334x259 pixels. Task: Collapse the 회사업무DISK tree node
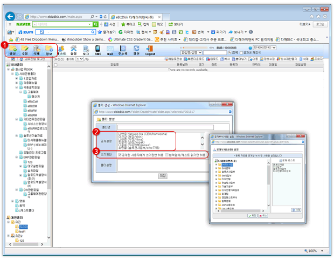click(x=8, y=70)
